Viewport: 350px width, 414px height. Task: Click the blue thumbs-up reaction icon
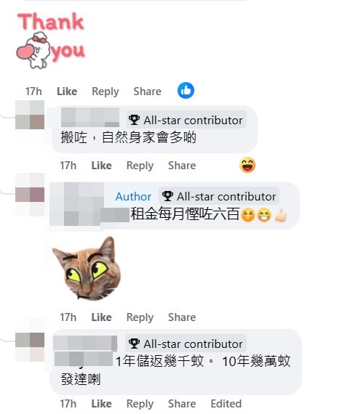coord(186,91)
